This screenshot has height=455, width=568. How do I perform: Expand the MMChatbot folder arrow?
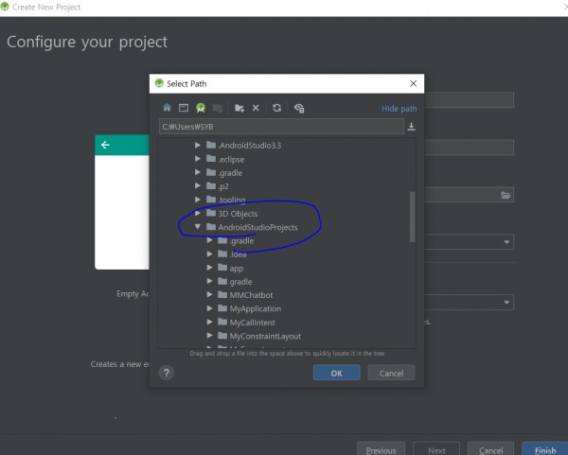point(209,294)
